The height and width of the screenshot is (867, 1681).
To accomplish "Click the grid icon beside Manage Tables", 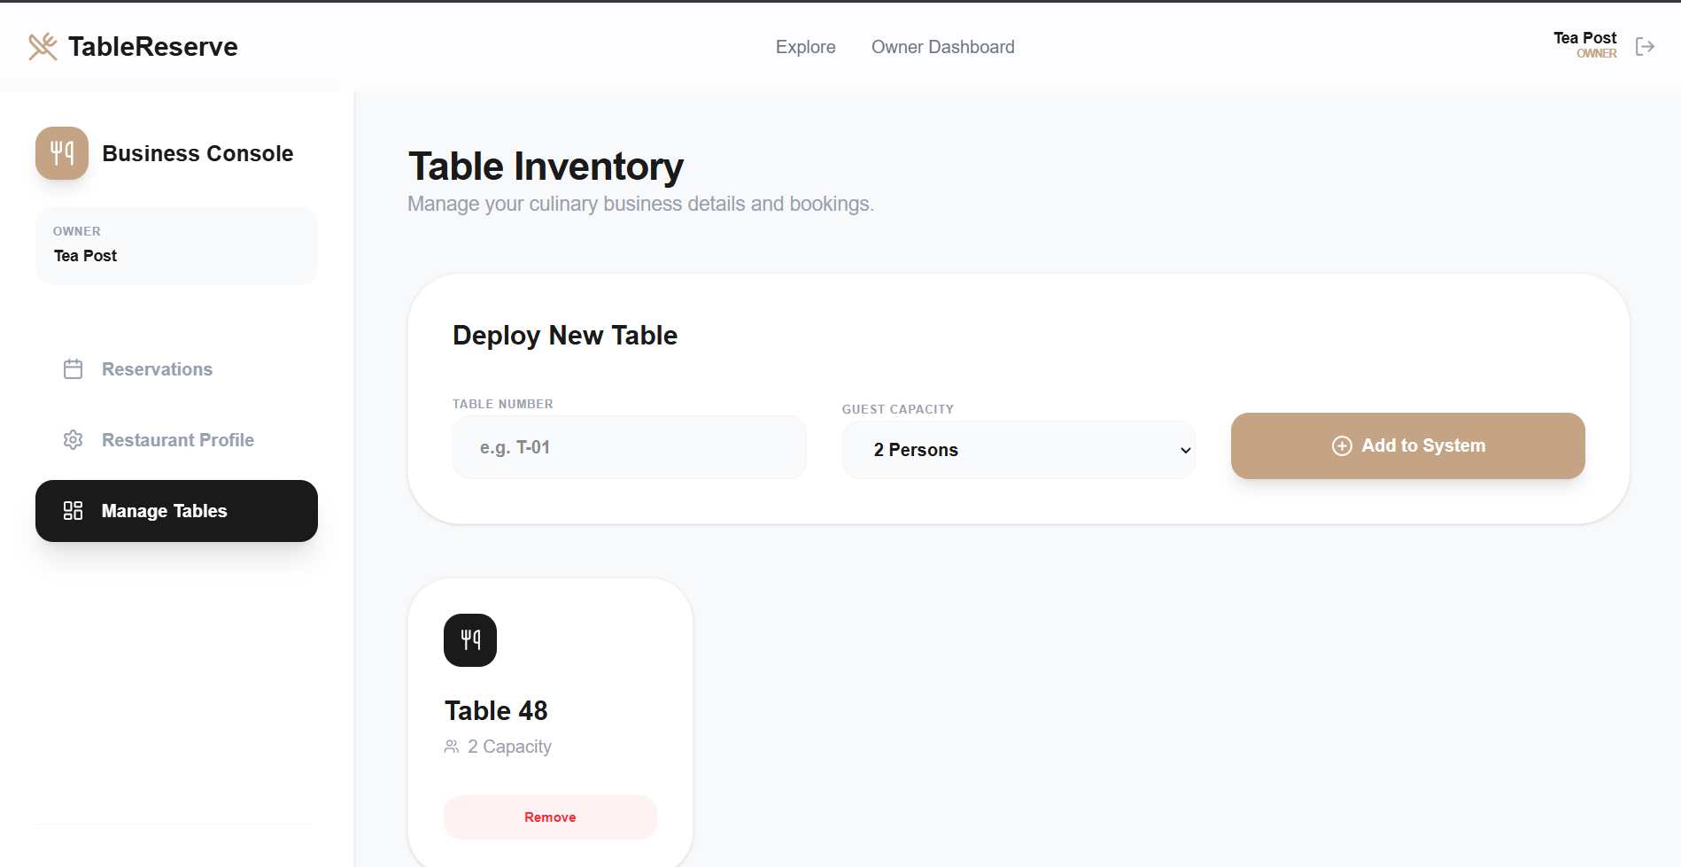I will 74,511.
